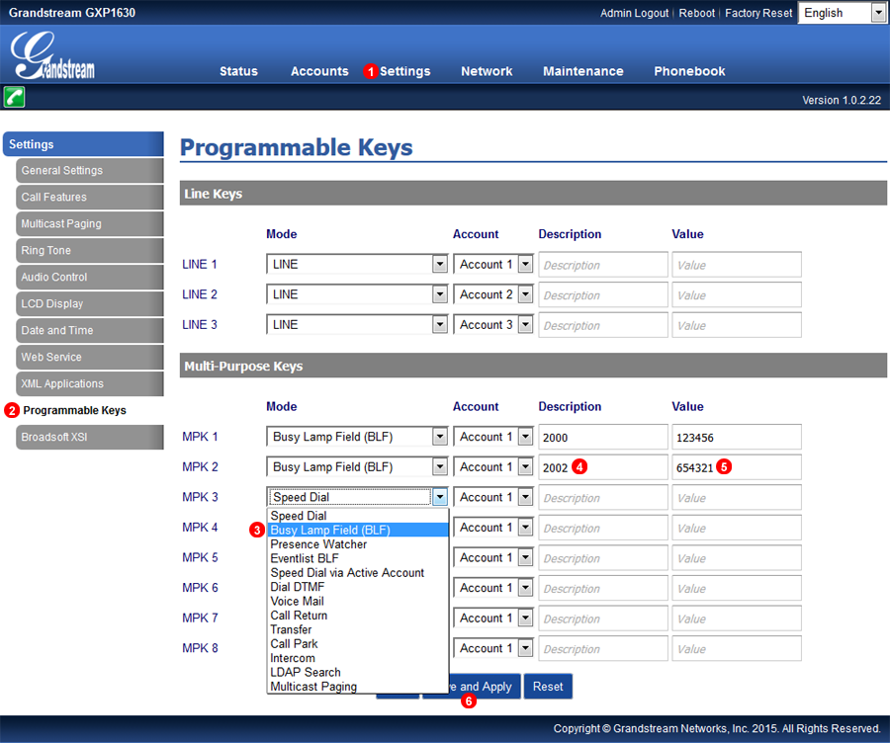The image size is (890, 743).
Task: Click MPK 2 Description field containing 2002
Action: [603, 467]
